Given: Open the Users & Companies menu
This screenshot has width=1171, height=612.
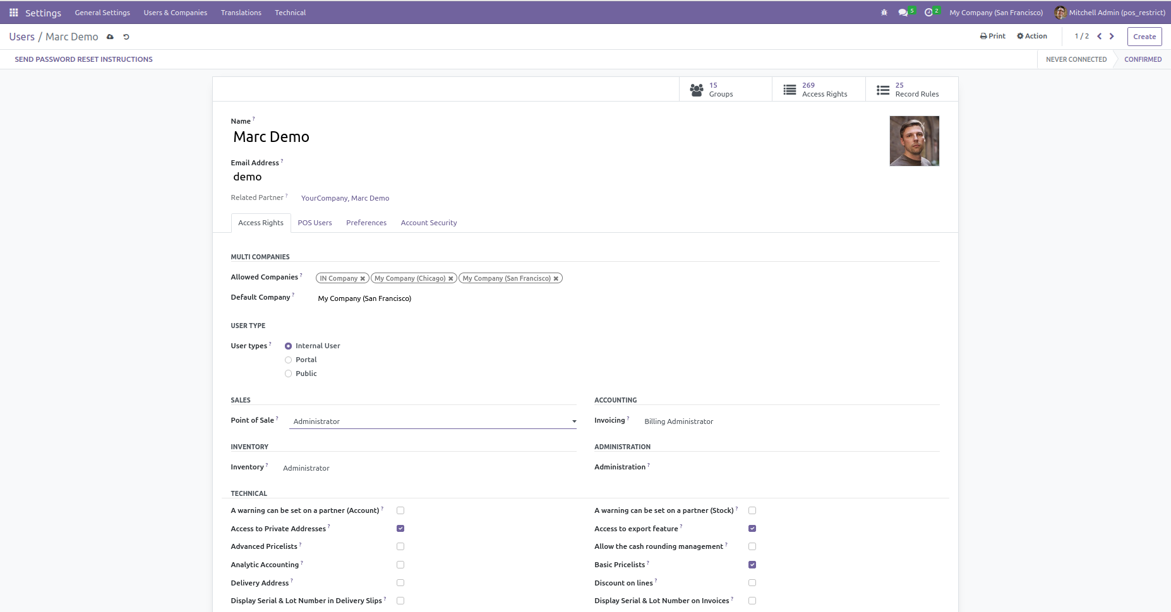Looking at the screenshot, I should click(175, 13).
